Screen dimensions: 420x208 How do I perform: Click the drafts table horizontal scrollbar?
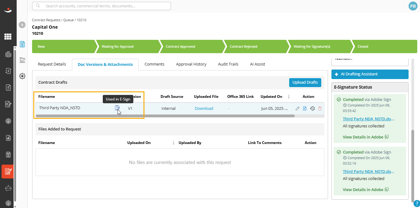click(165, 116)
